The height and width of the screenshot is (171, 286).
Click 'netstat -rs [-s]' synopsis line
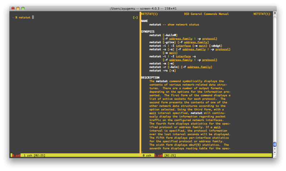tap(163, 71)
